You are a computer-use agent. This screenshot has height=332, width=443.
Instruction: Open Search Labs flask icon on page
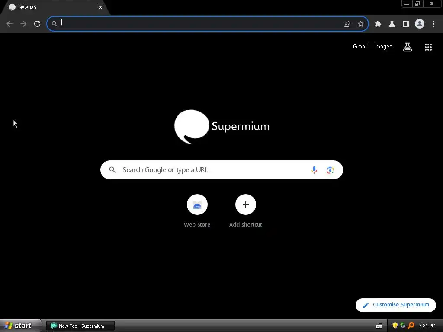[408, 47]
